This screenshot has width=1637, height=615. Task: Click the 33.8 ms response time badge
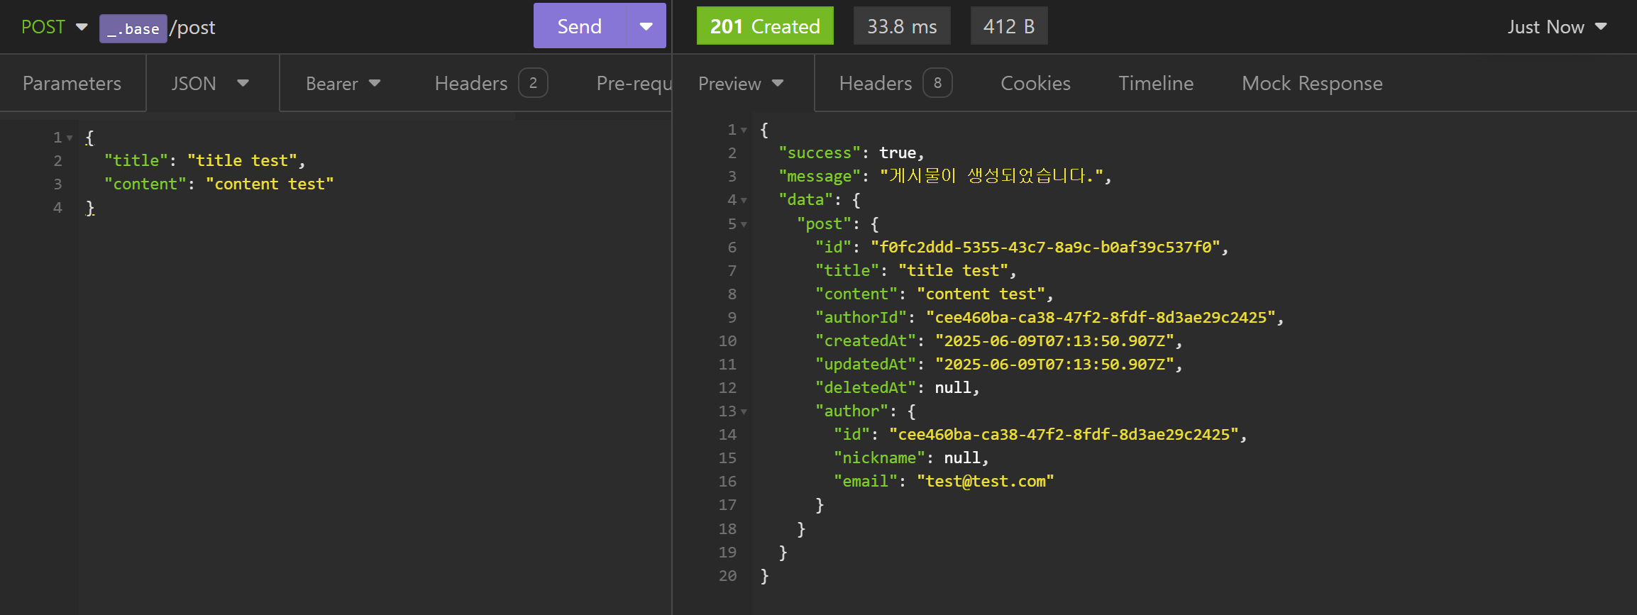(902, 26)
